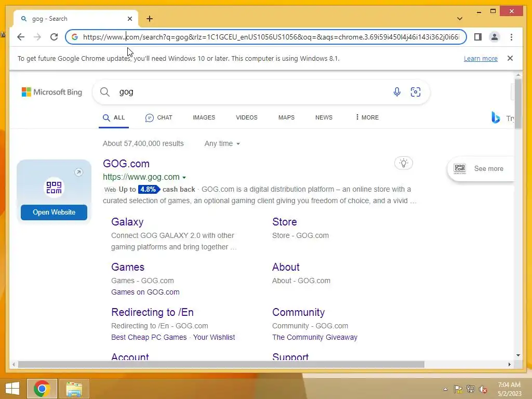The width and height of the screenshot is (532, 399).
Task: Open visual search camera icon
Action: coord(416,92)
